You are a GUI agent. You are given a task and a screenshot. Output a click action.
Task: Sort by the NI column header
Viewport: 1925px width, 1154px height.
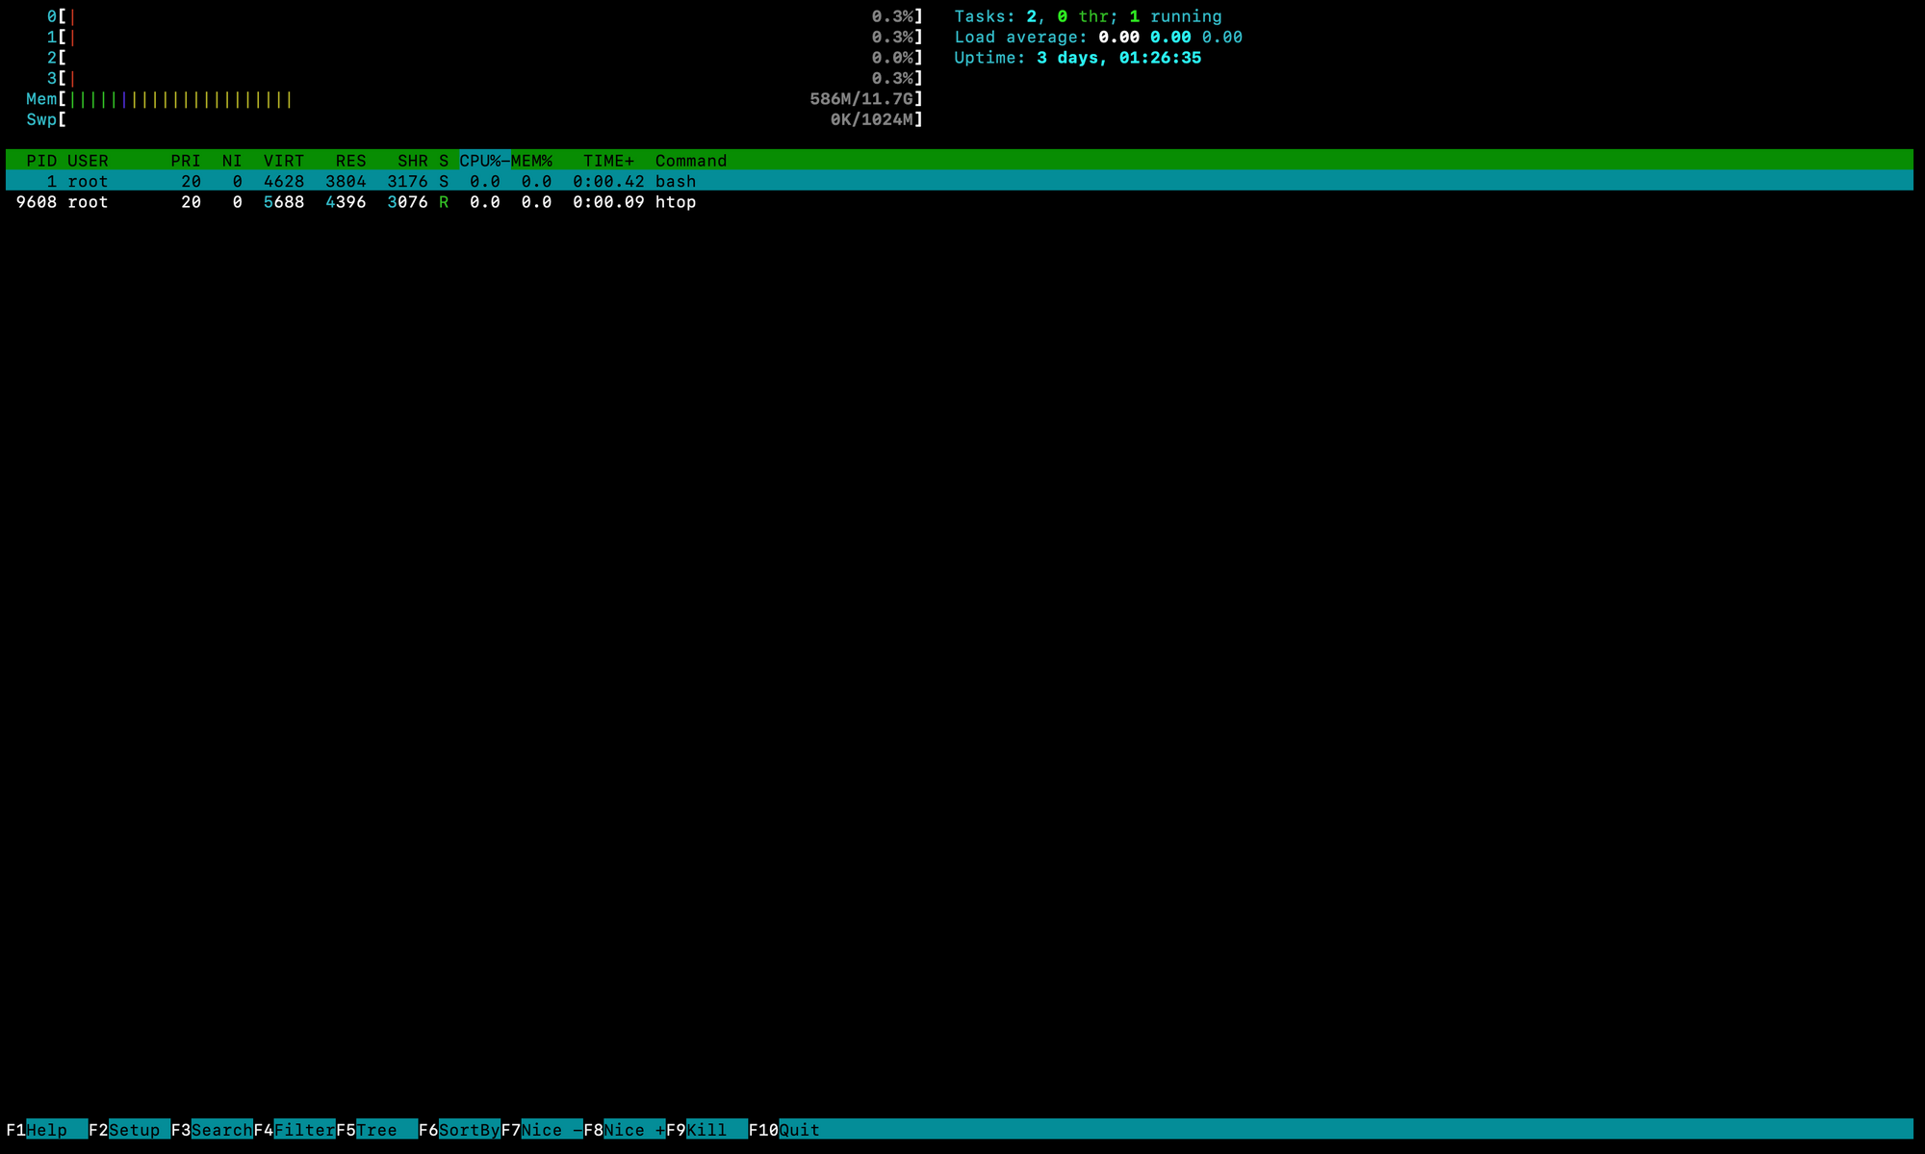point(232,161)
